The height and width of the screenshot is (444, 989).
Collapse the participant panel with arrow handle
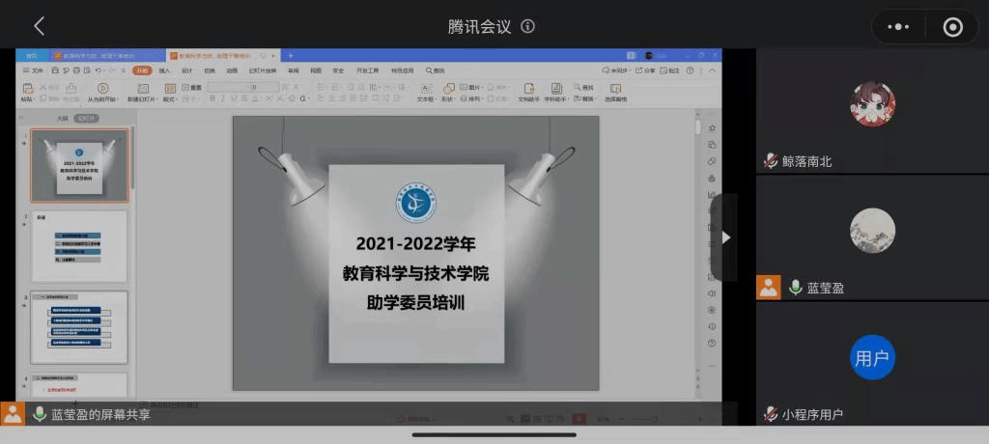click(725, 237)
